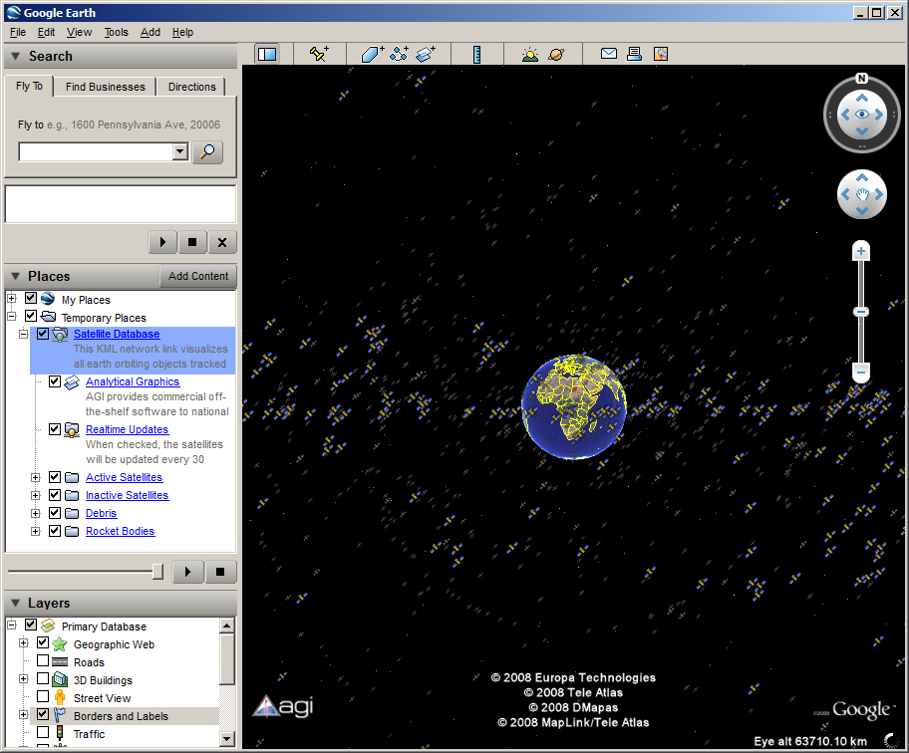Expand the Rocket Bodies tree node
The height and width of the screenshot is (753, 909).
36,532
